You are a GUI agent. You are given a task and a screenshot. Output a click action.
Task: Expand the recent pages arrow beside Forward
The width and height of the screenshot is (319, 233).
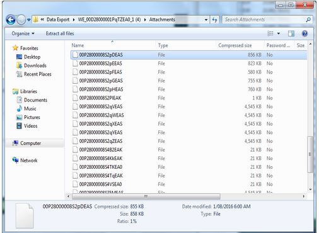(x=29, y=20)
